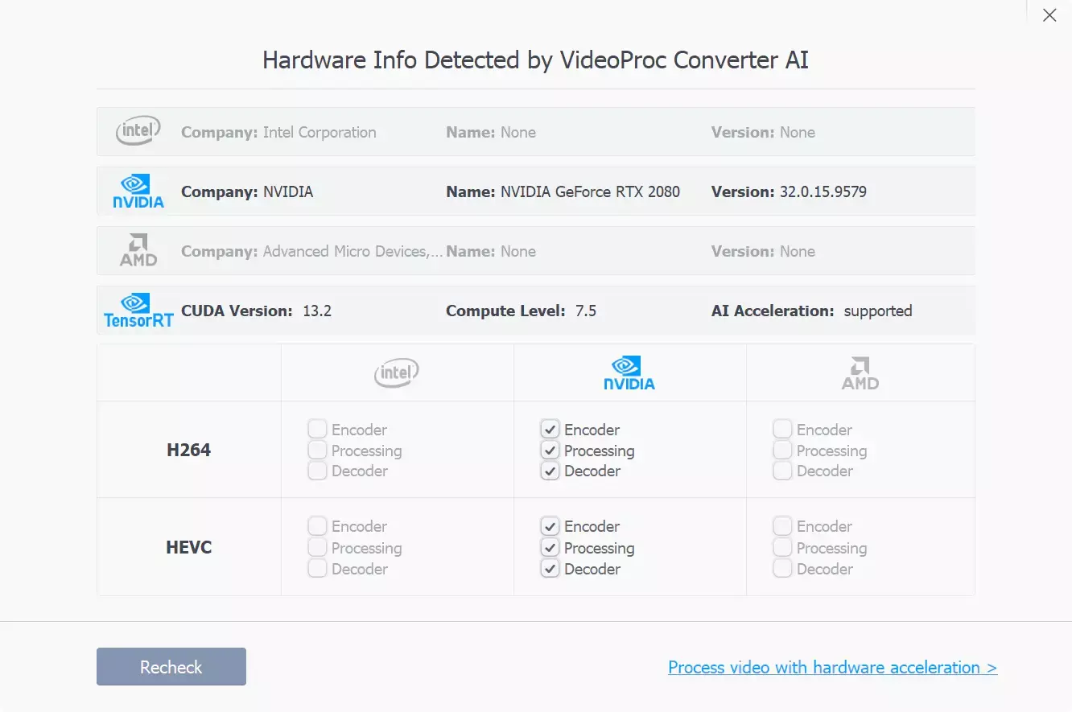Screen dimensions: 1072x712
Task: Click the TensorRT logo beside CUDA Version
Action: coord(138,311)
